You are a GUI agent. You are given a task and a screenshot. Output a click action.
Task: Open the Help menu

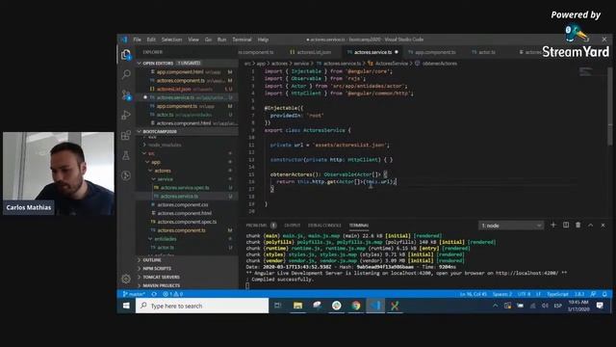coord(263,40)
